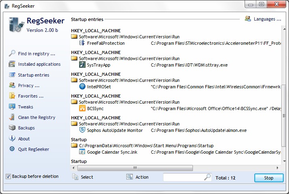Click the About link

(24, 139)
